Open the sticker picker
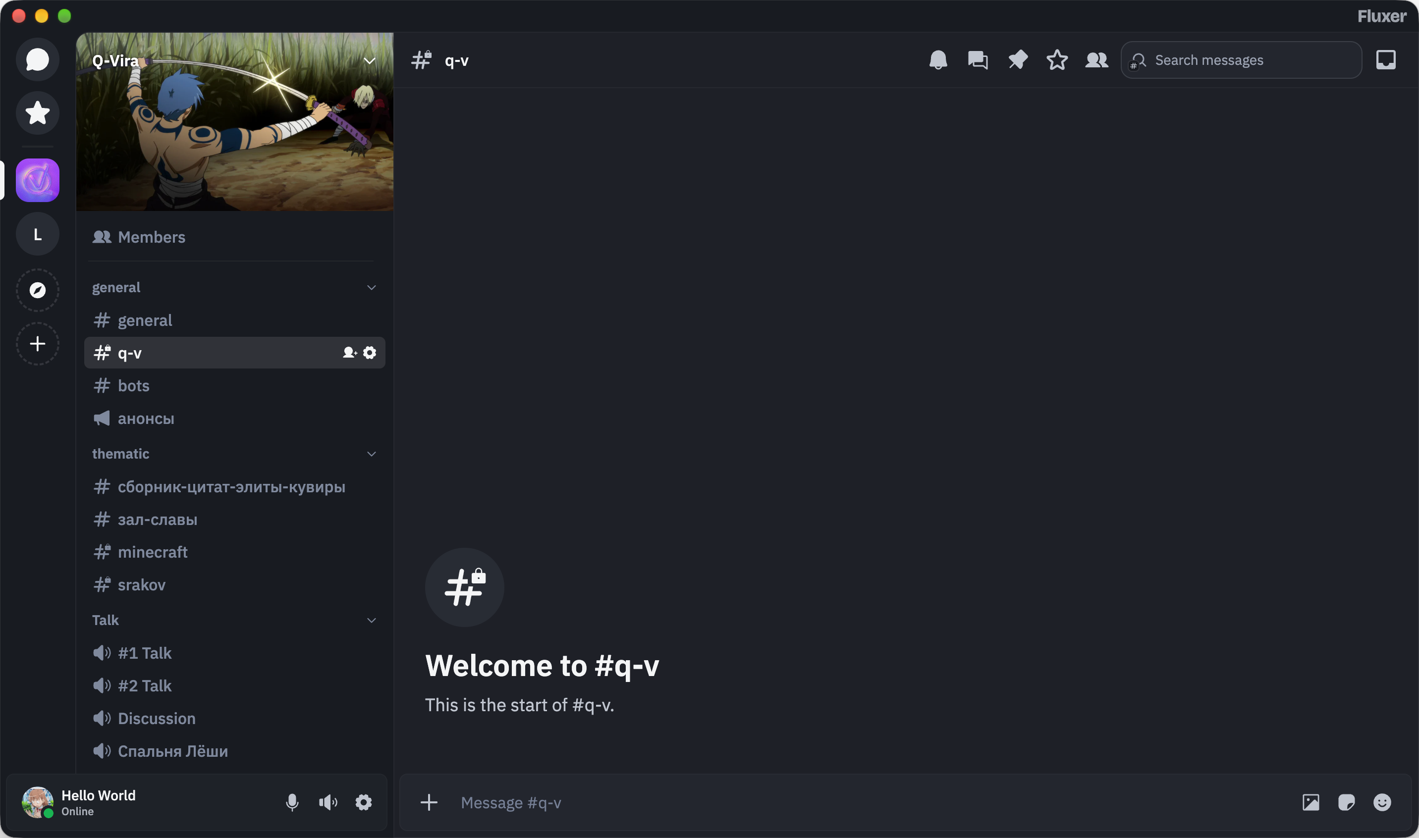The image size is (1419, 838). point(1346,802)
